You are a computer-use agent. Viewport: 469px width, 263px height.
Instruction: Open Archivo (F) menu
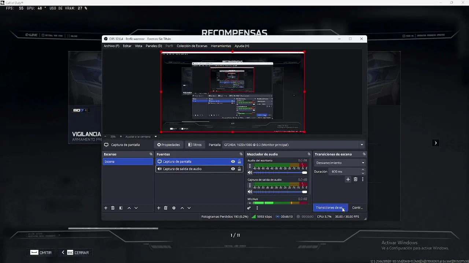point(111,46)
